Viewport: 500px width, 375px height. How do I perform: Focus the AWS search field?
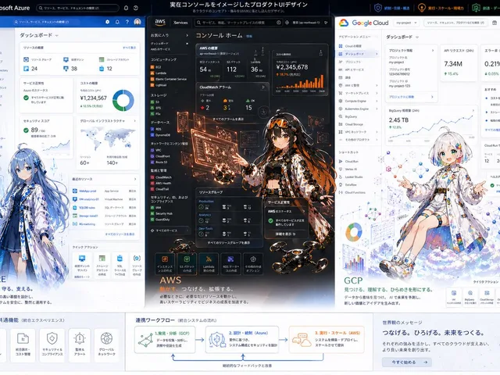coord(238,23)
